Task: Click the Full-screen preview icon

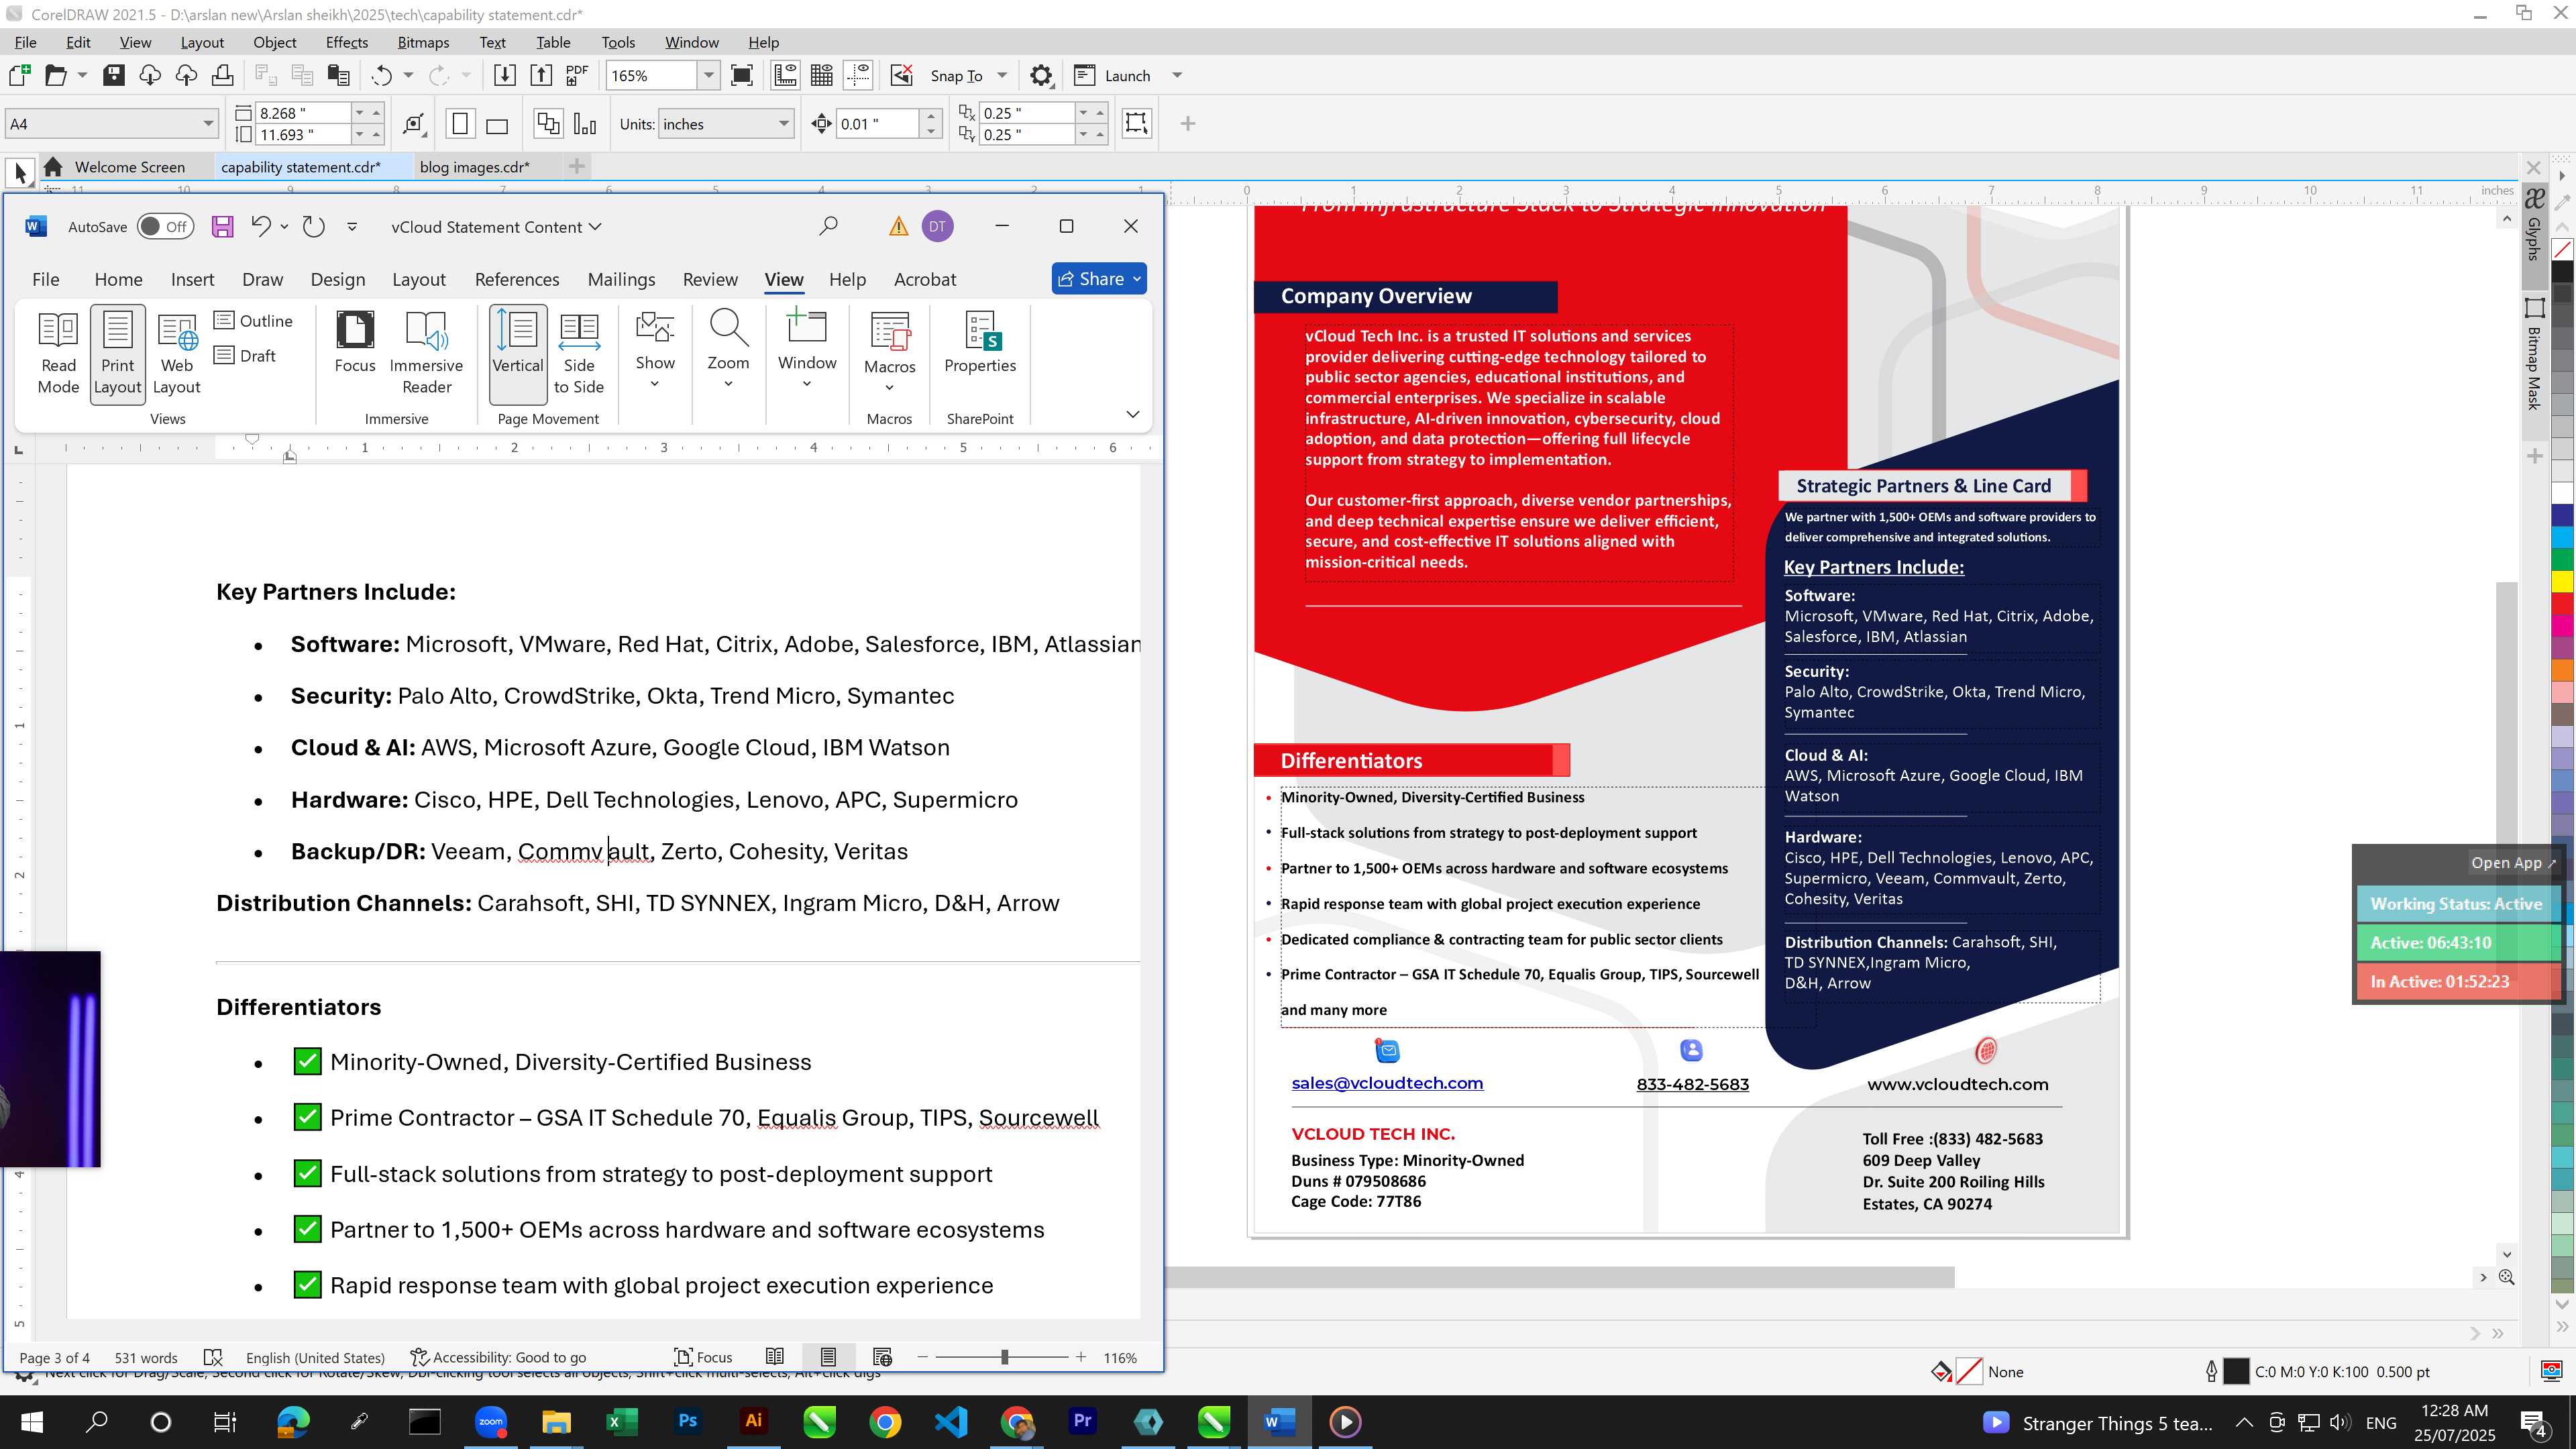Action: (x=742, y=75)
